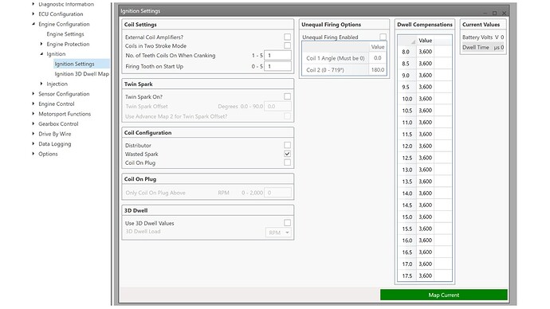550x309 pixels.
Task: Click the Only Coil On Plug Above RPM field
Action: coord(278,193)
